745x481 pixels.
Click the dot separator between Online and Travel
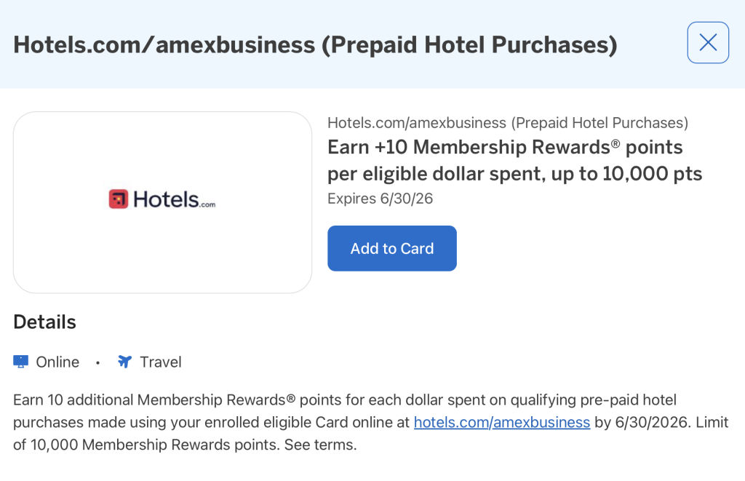pyautogui.click(x=97, y=362)
